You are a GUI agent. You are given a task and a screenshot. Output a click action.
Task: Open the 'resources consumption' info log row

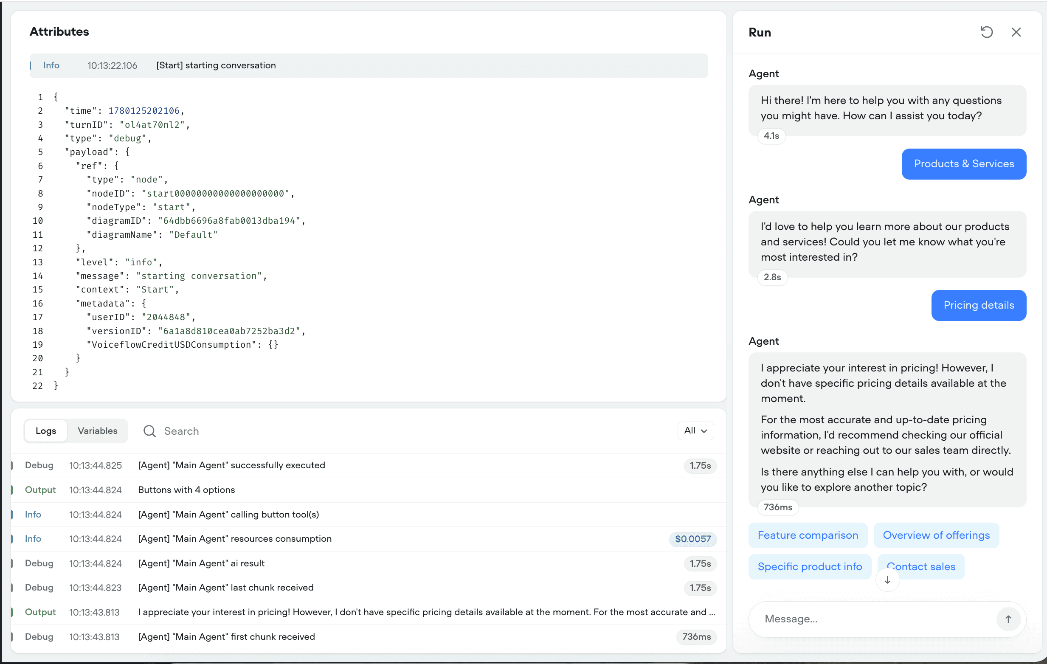(x=369, y=539)
